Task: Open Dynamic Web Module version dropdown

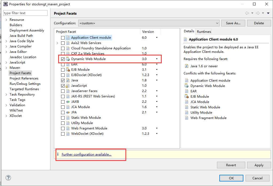Action: click(157, 59)
